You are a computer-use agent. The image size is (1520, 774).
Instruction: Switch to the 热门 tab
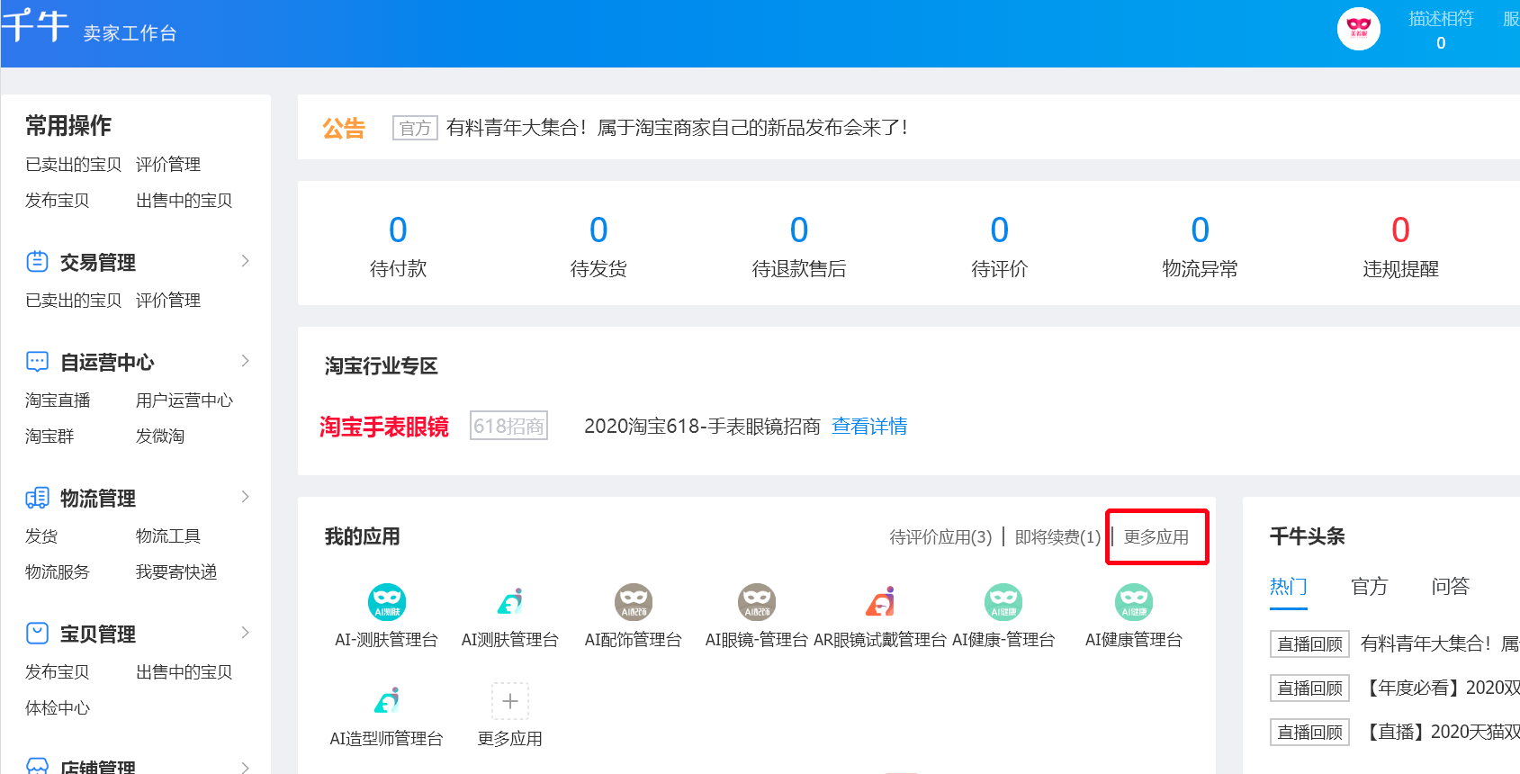click(x=1288, y=587)
